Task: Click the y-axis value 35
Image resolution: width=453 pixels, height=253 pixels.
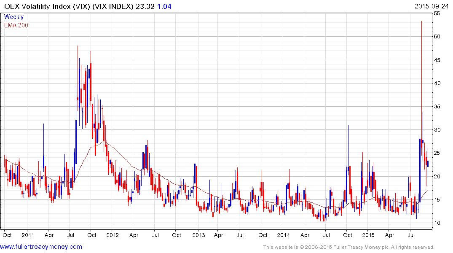Action: point(437,107)
